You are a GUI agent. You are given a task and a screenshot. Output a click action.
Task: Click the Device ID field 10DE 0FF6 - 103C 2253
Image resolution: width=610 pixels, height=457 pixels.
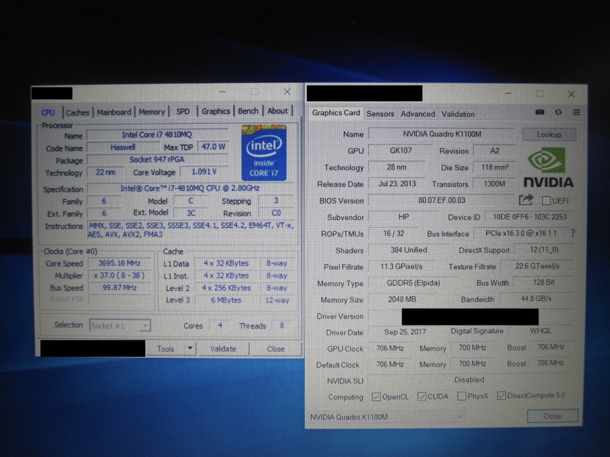point(530,217)
